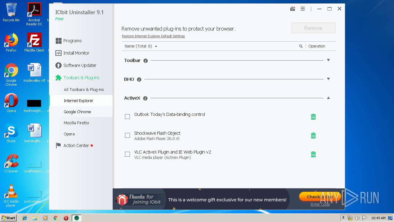This screenshot has height=222, width=394.
Task: Open insidevalley.rtf desktop file
Action: pyautogui.click(x=34, y=73)
